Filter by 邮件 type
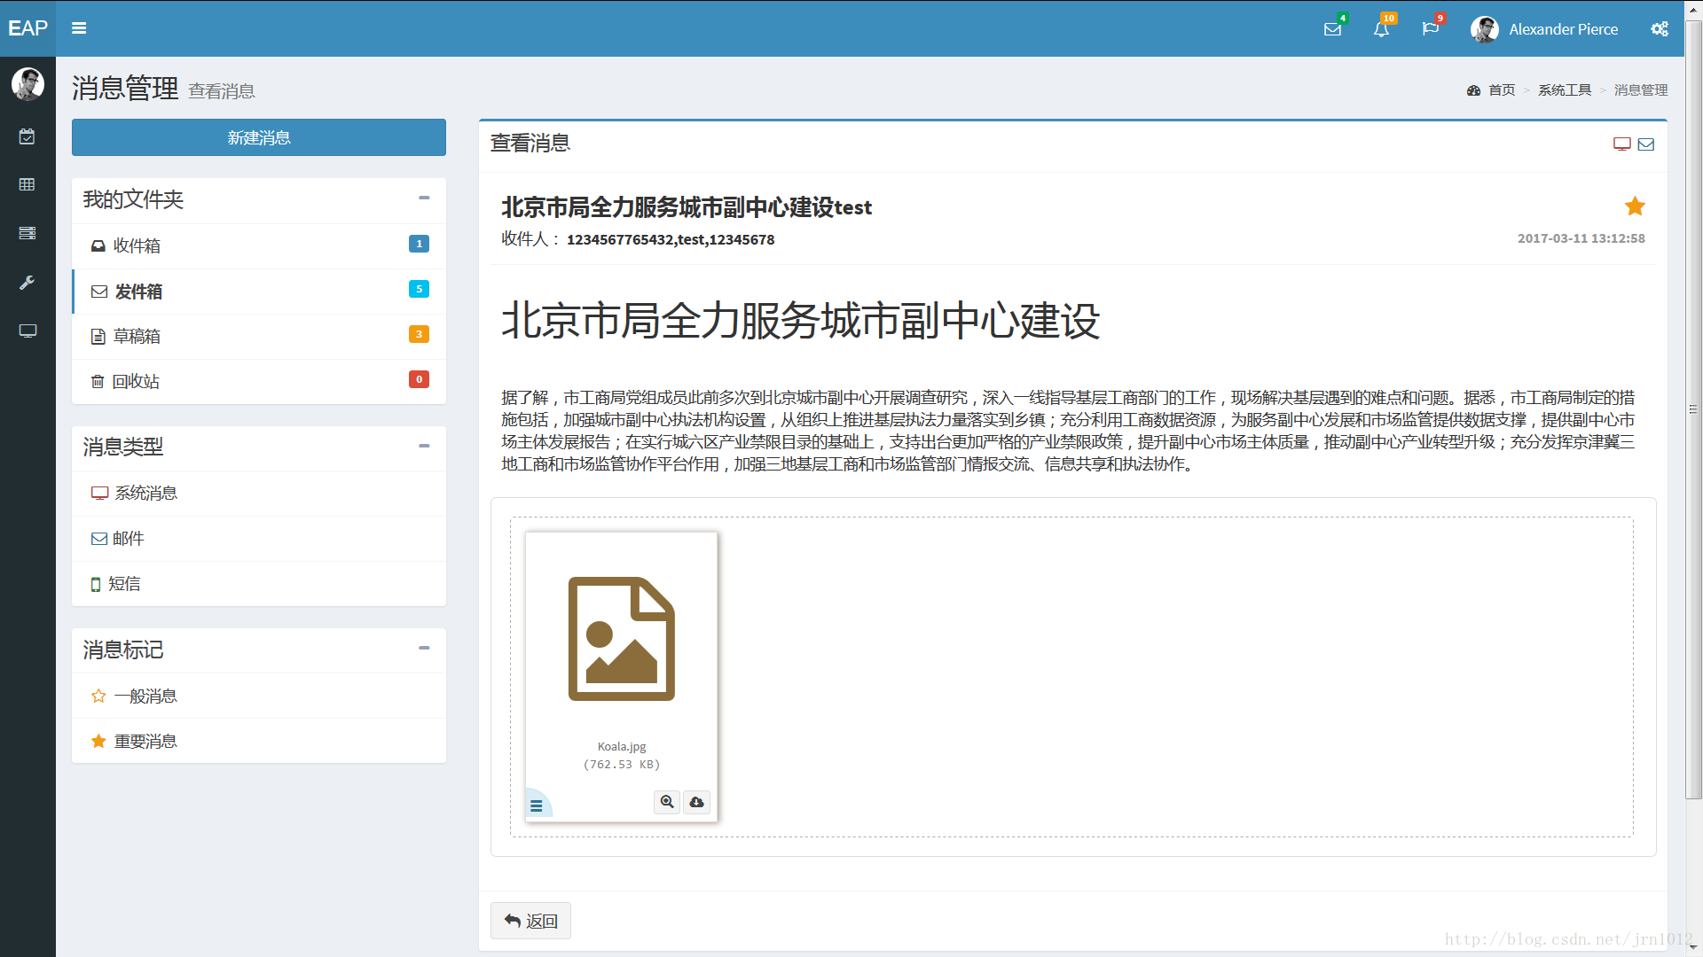Viewport: 1703px width, 957px height. pos(259,539)
